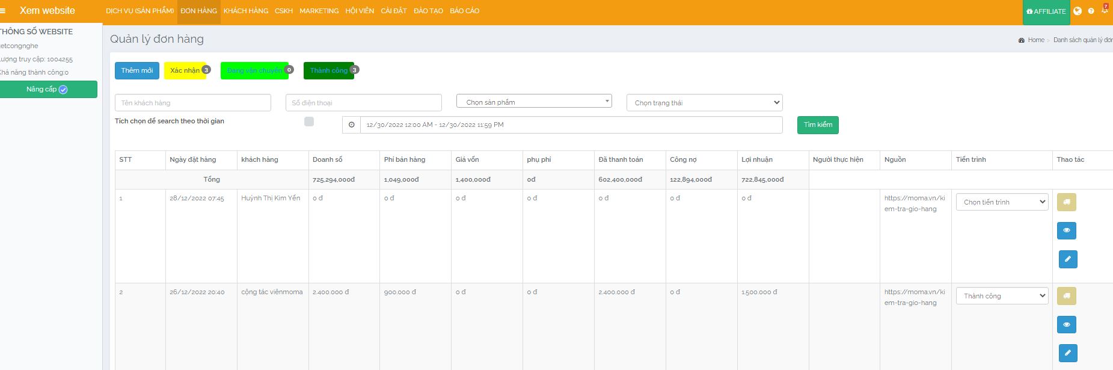Go to the BÁO CÁO menu

coord(464,11)
